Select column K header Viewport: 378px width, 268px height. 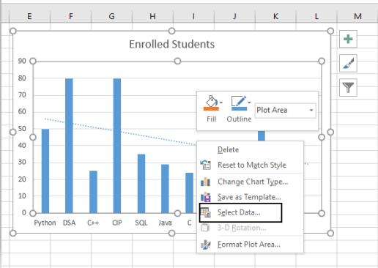275,16
